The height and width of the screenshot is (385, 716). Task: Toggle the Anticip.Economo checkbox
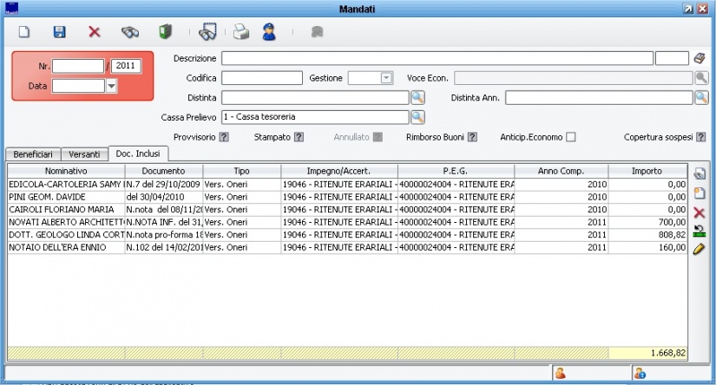tap(571, 137)
